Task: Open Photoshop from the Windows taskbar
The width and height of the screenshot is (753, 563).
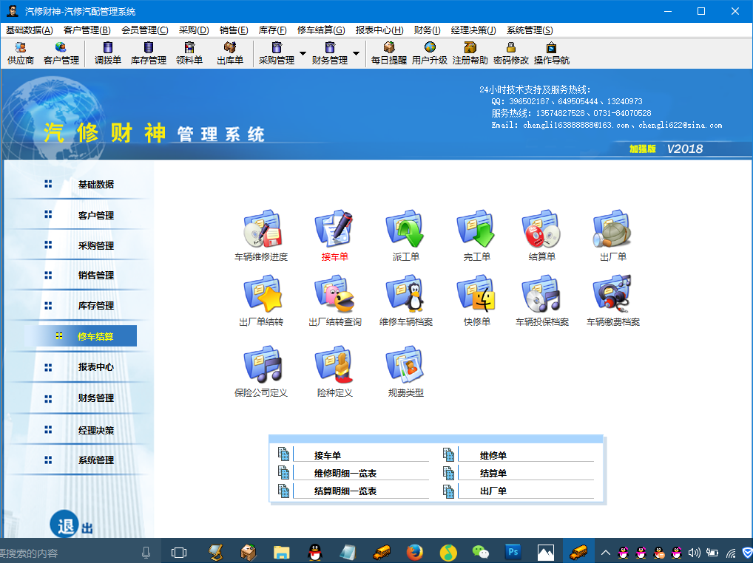Action: 513,552
